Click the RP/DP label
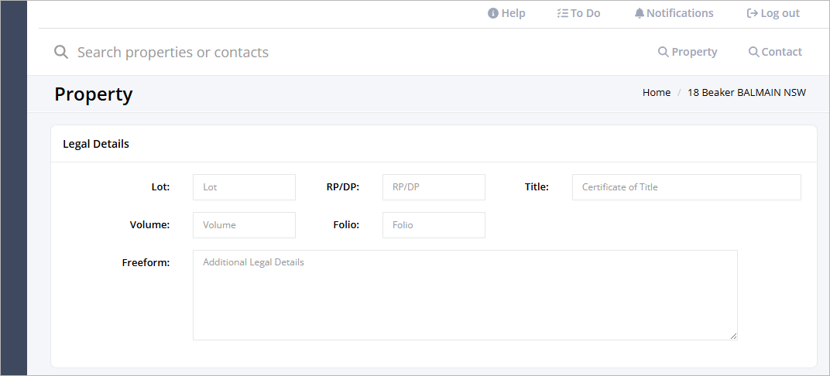Image resolution: width=830 pixels, height=376 pixels. [343, 186]
